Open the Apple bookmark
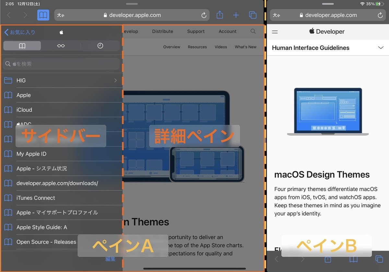Screen dimensions: 389x272 coord(62,95)
